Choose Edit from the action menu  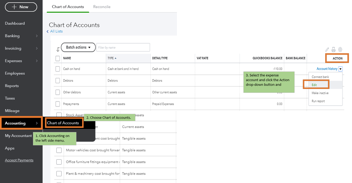pos(315,85)
